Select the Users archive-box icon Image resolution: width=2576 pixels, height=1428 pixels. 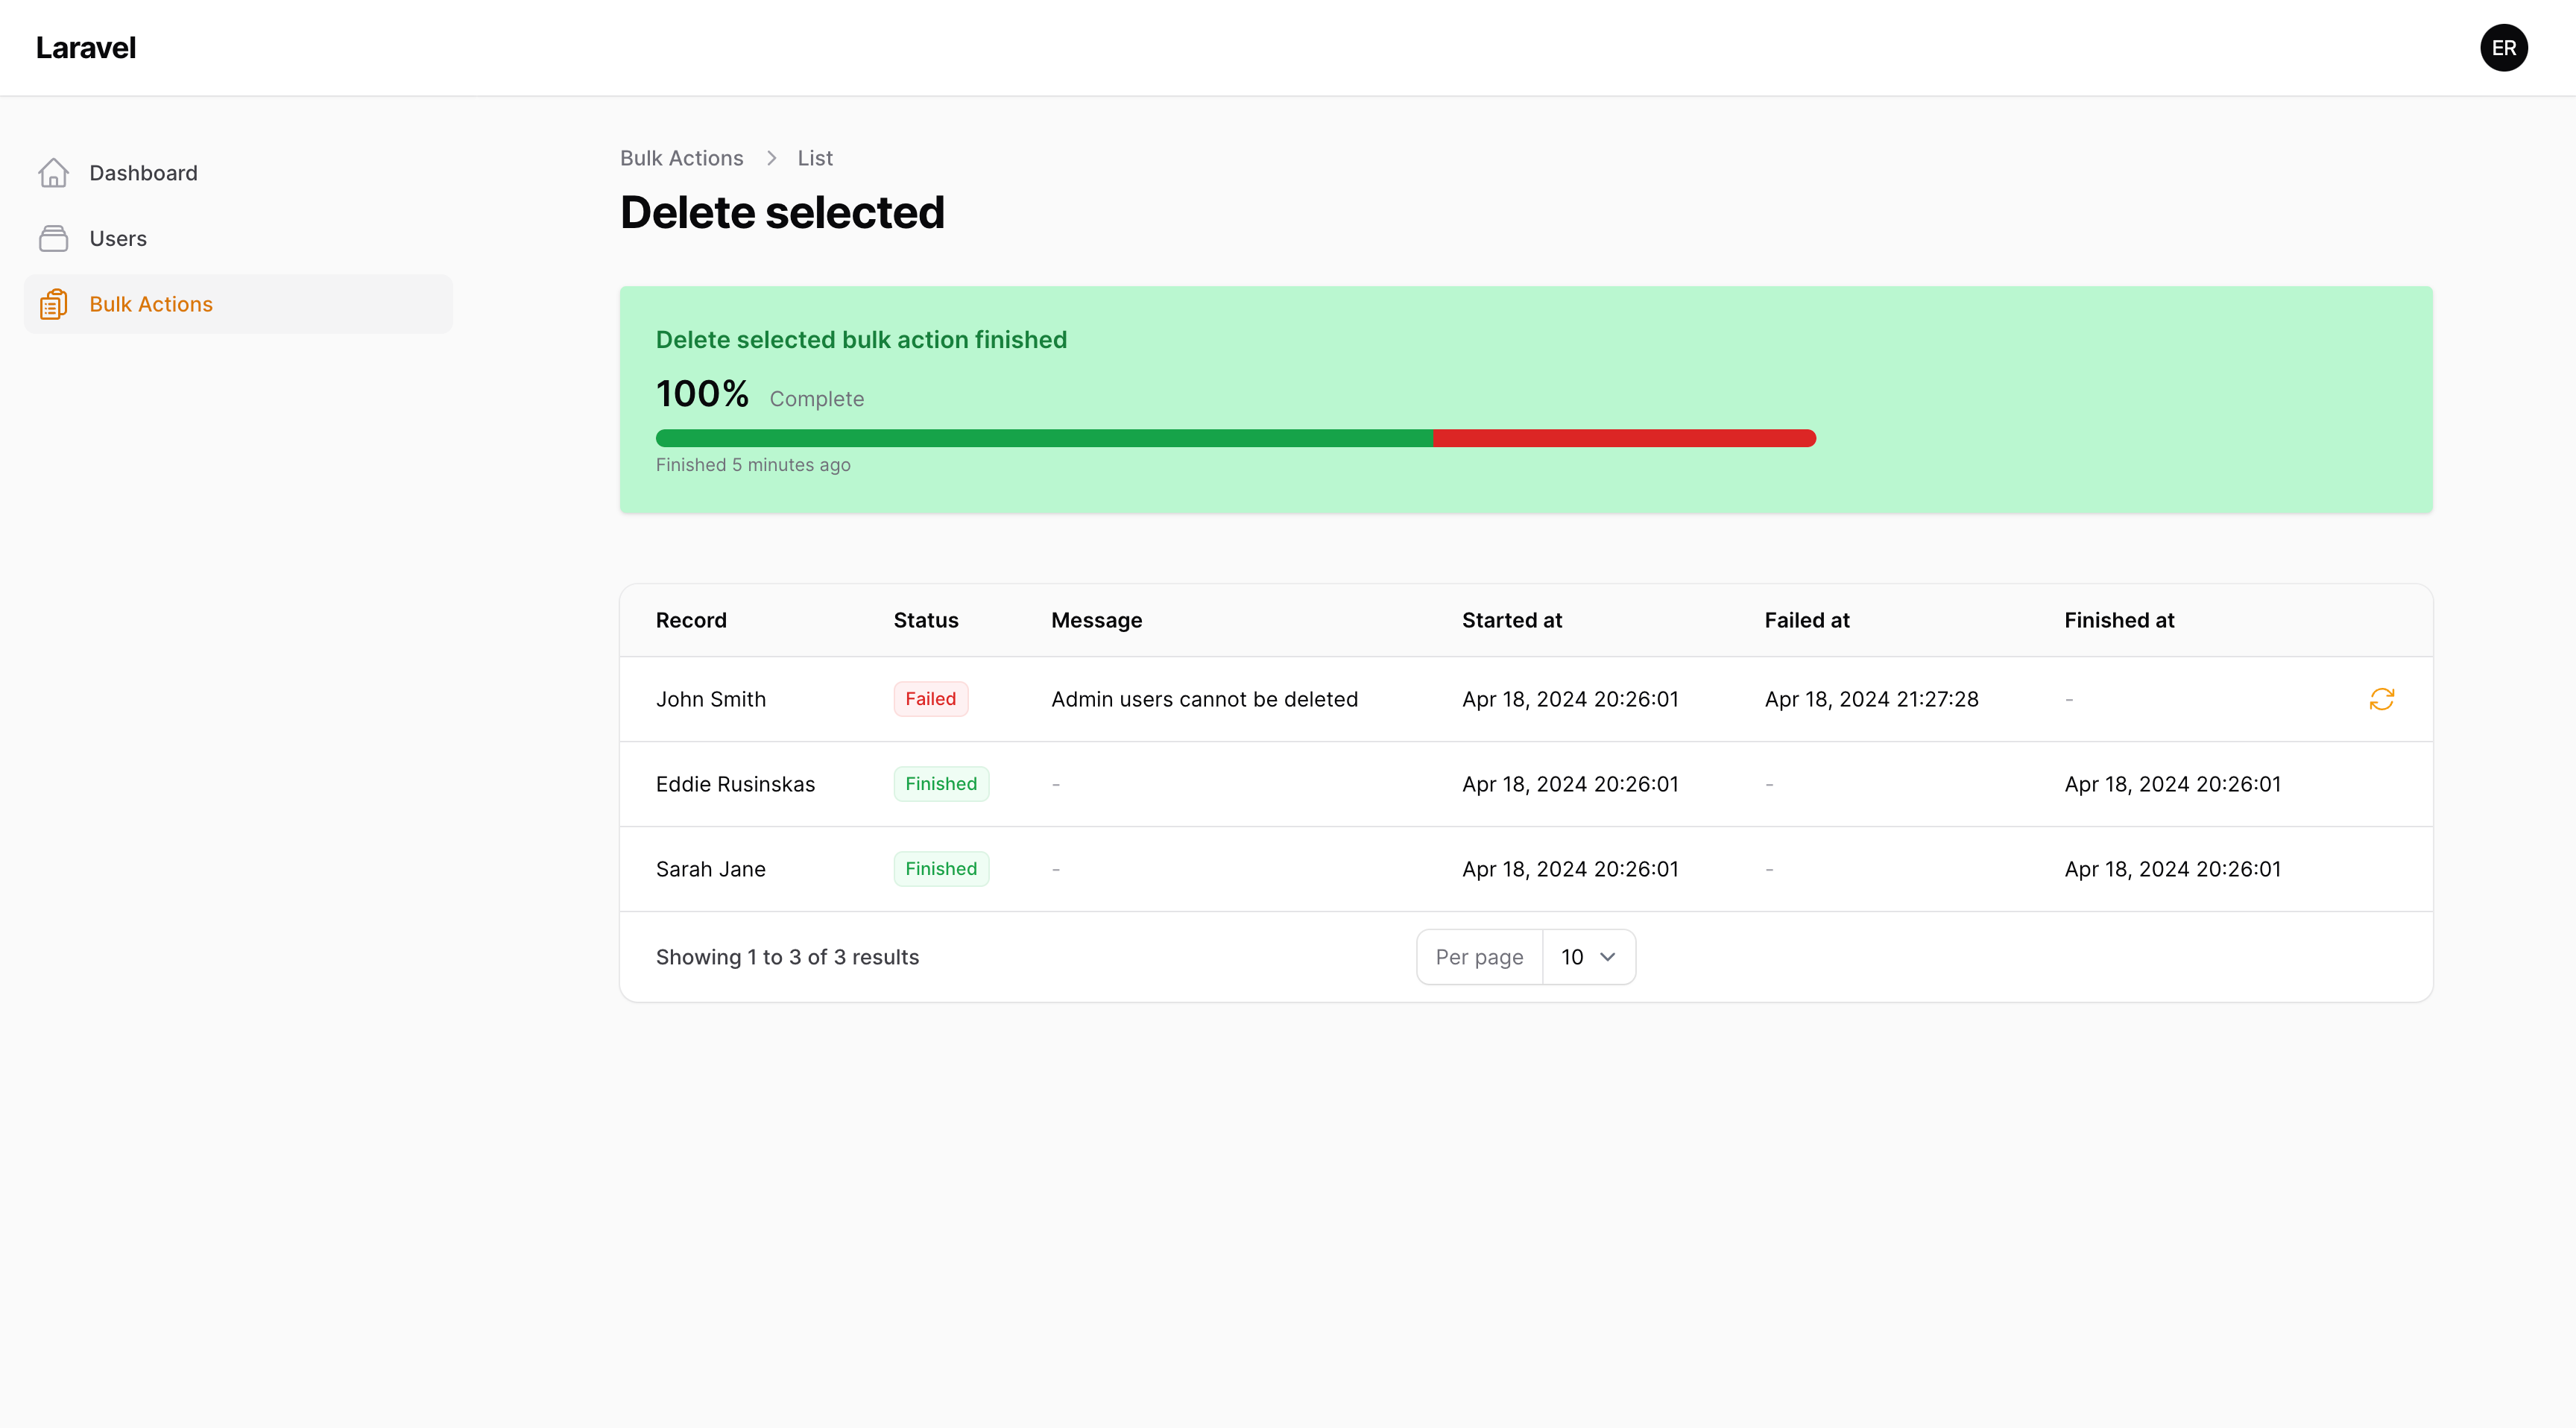click(x=54, y=238)
